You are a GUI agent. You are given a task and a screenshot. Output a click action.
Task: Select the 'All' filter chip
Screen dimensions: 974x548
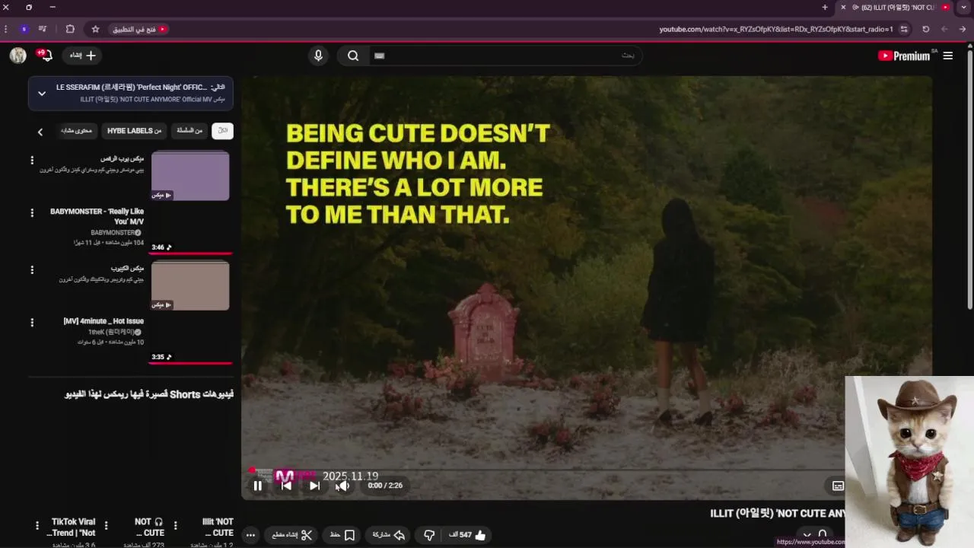(222, 131)
